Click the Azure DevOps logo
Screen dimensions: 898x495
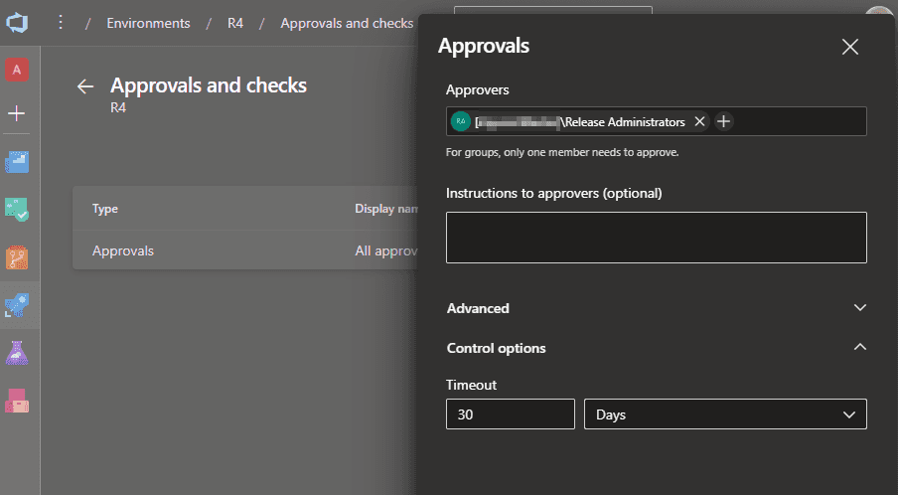(x=19, y=22)
